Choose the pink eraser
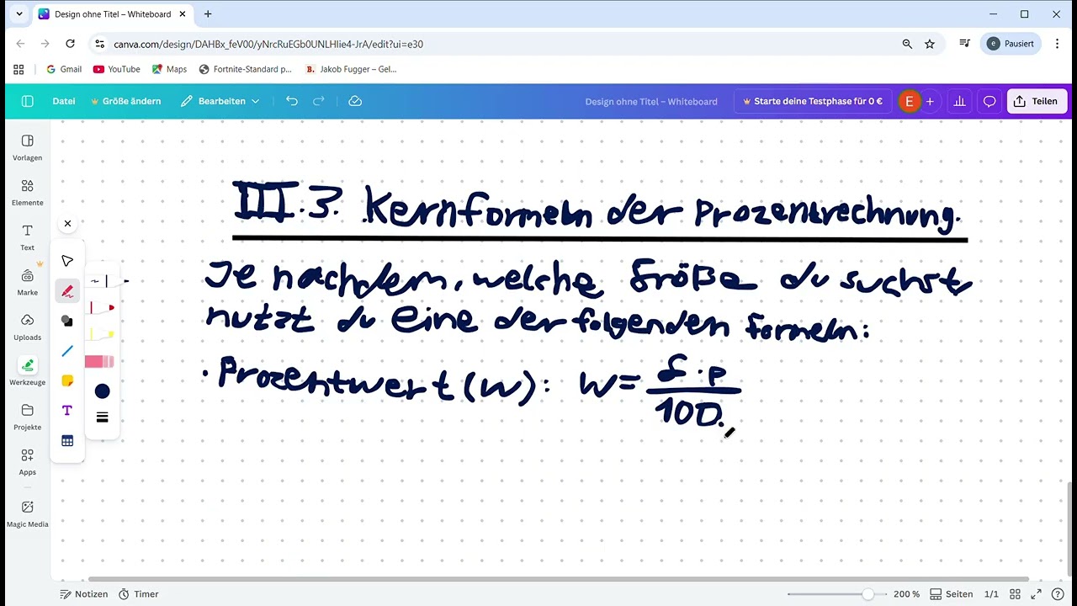Image resolution: width=1077 pixels, height=606 pixels. [x=100, y=362]
